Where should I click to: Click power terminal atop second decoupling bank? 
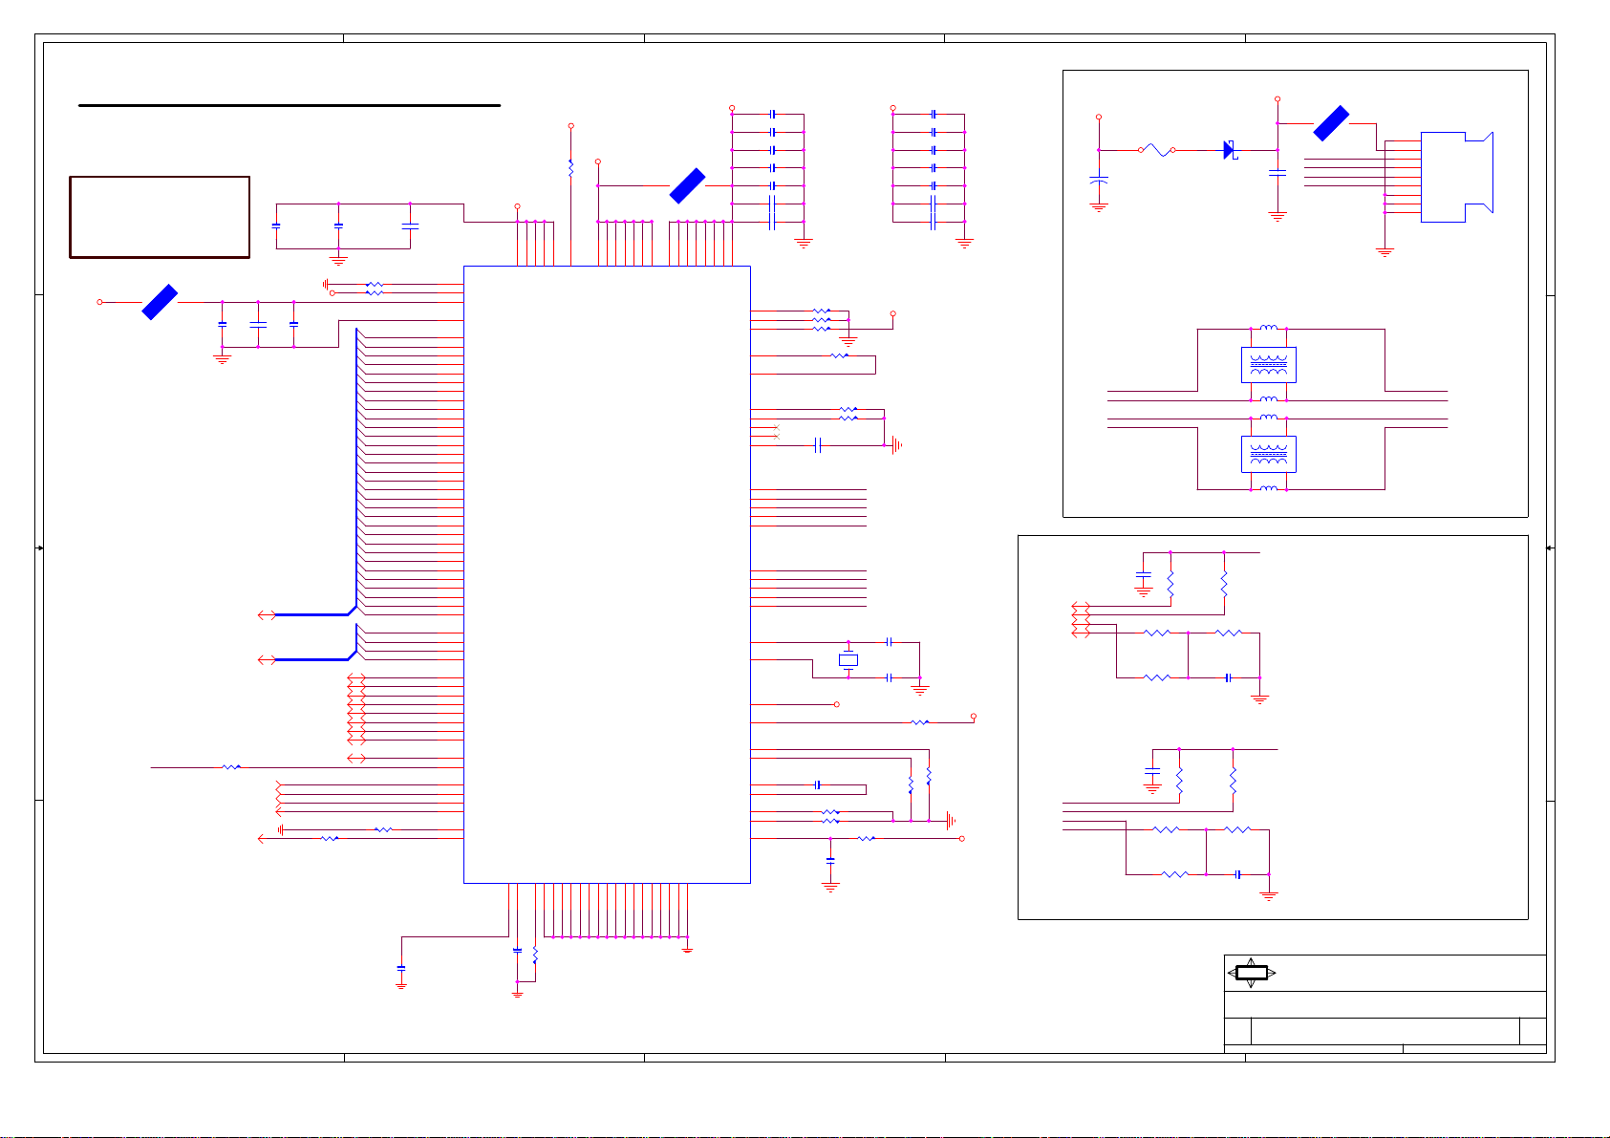pos(892,108)
